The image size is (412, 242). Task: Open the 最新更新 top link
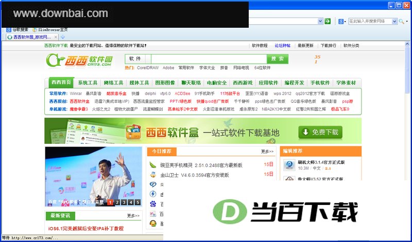[x=305, y=46]
